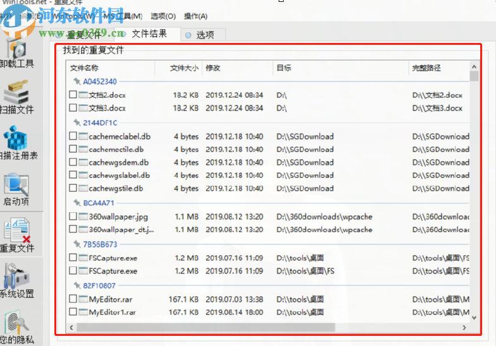Switch to the 文件结果 tab

pos(149,33)
